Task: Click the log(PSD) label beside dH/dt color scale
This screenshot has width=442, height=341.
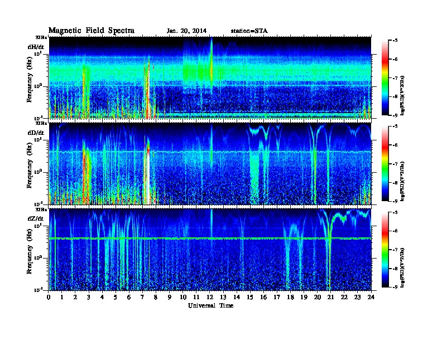Action: coord(403,95)
